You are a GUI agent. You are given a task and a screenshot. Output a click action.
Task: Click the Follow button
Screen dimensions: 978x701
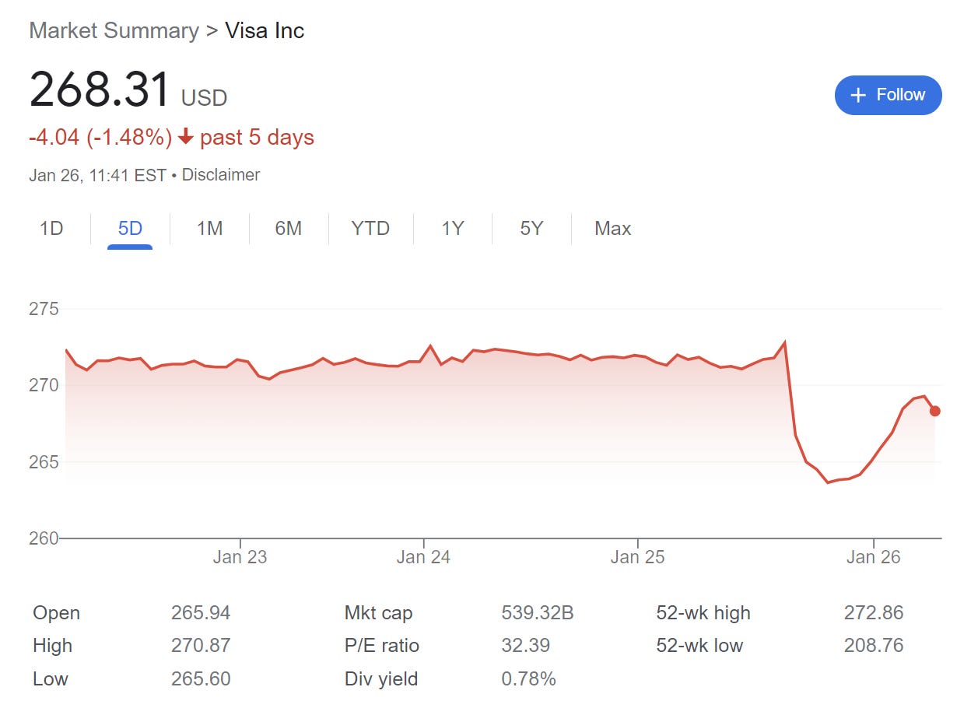coord(888,95)
